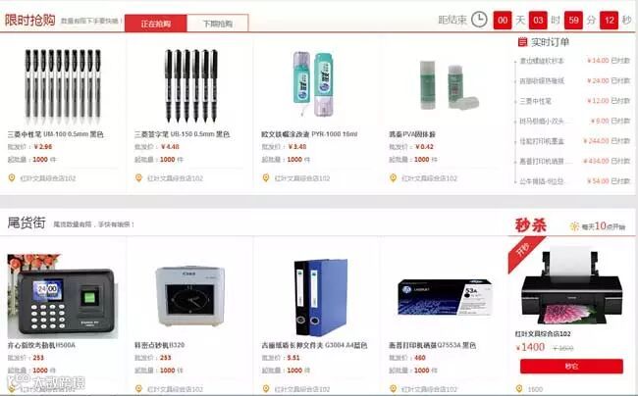Open the inkjet printer flash sale image
This screenshot has width=638, height=396.
[x=571, y=286]
